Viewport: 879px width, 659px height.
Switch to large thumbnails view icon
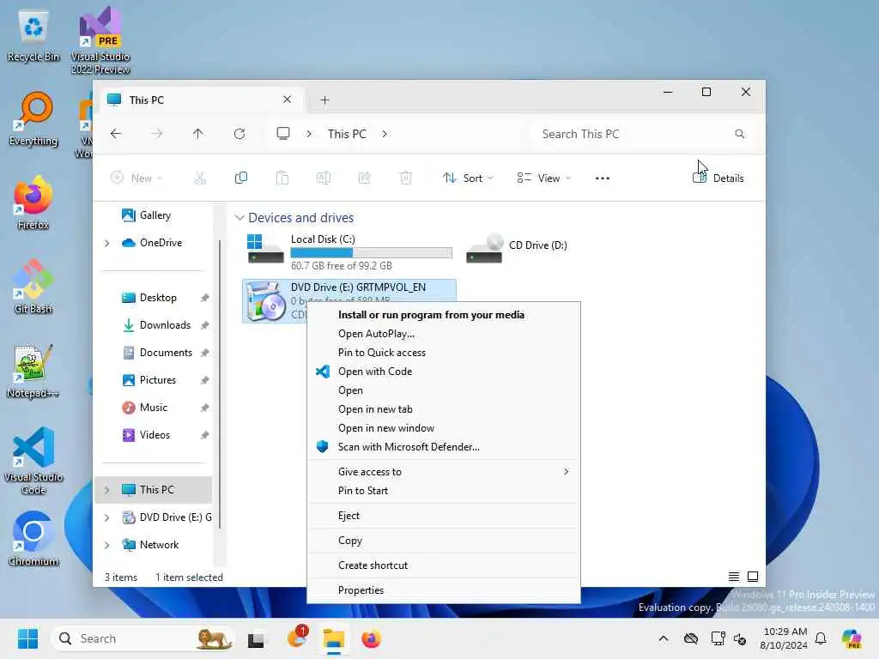click(x=753, y=577)
